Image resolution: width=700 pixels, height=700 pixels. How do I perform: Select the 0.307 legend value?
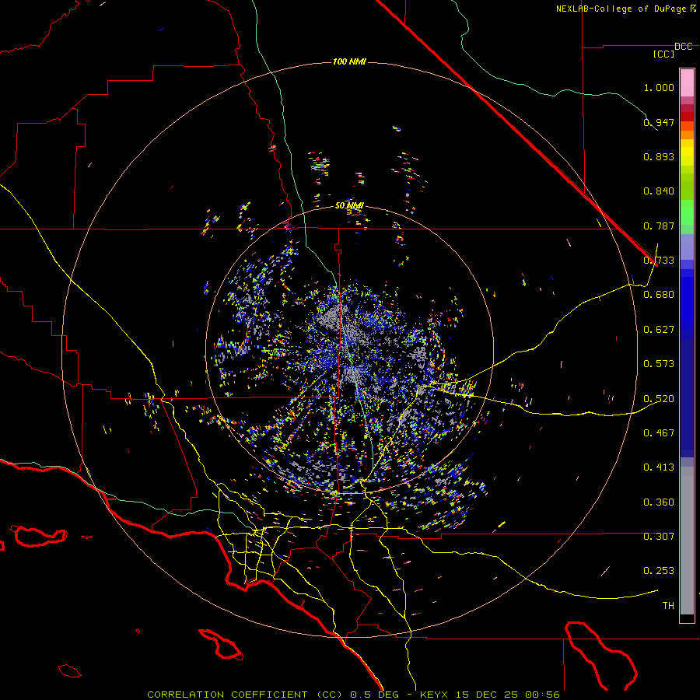659,536
